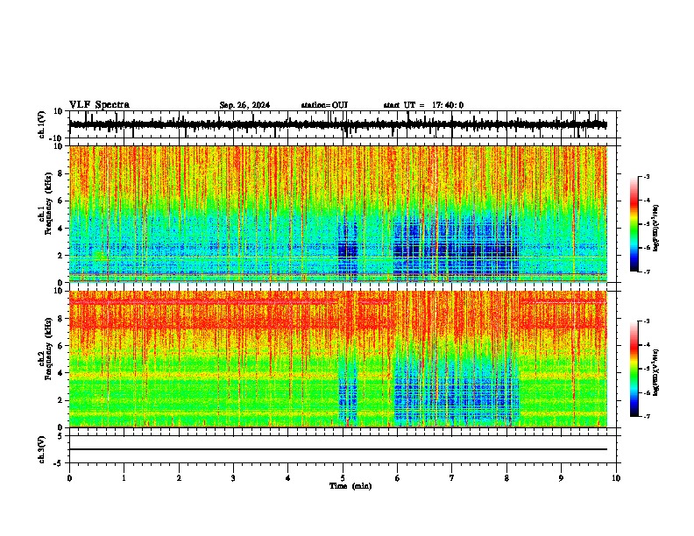Click the ch.3(V) axis label
Viewport: 694px width, 536px height.
coord(42,449)
